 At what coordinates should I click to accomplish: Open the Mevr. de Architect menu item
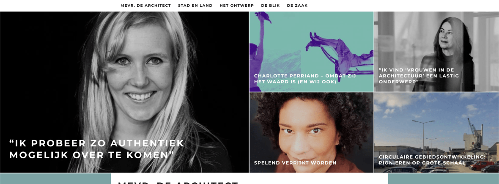click(145, 5)
